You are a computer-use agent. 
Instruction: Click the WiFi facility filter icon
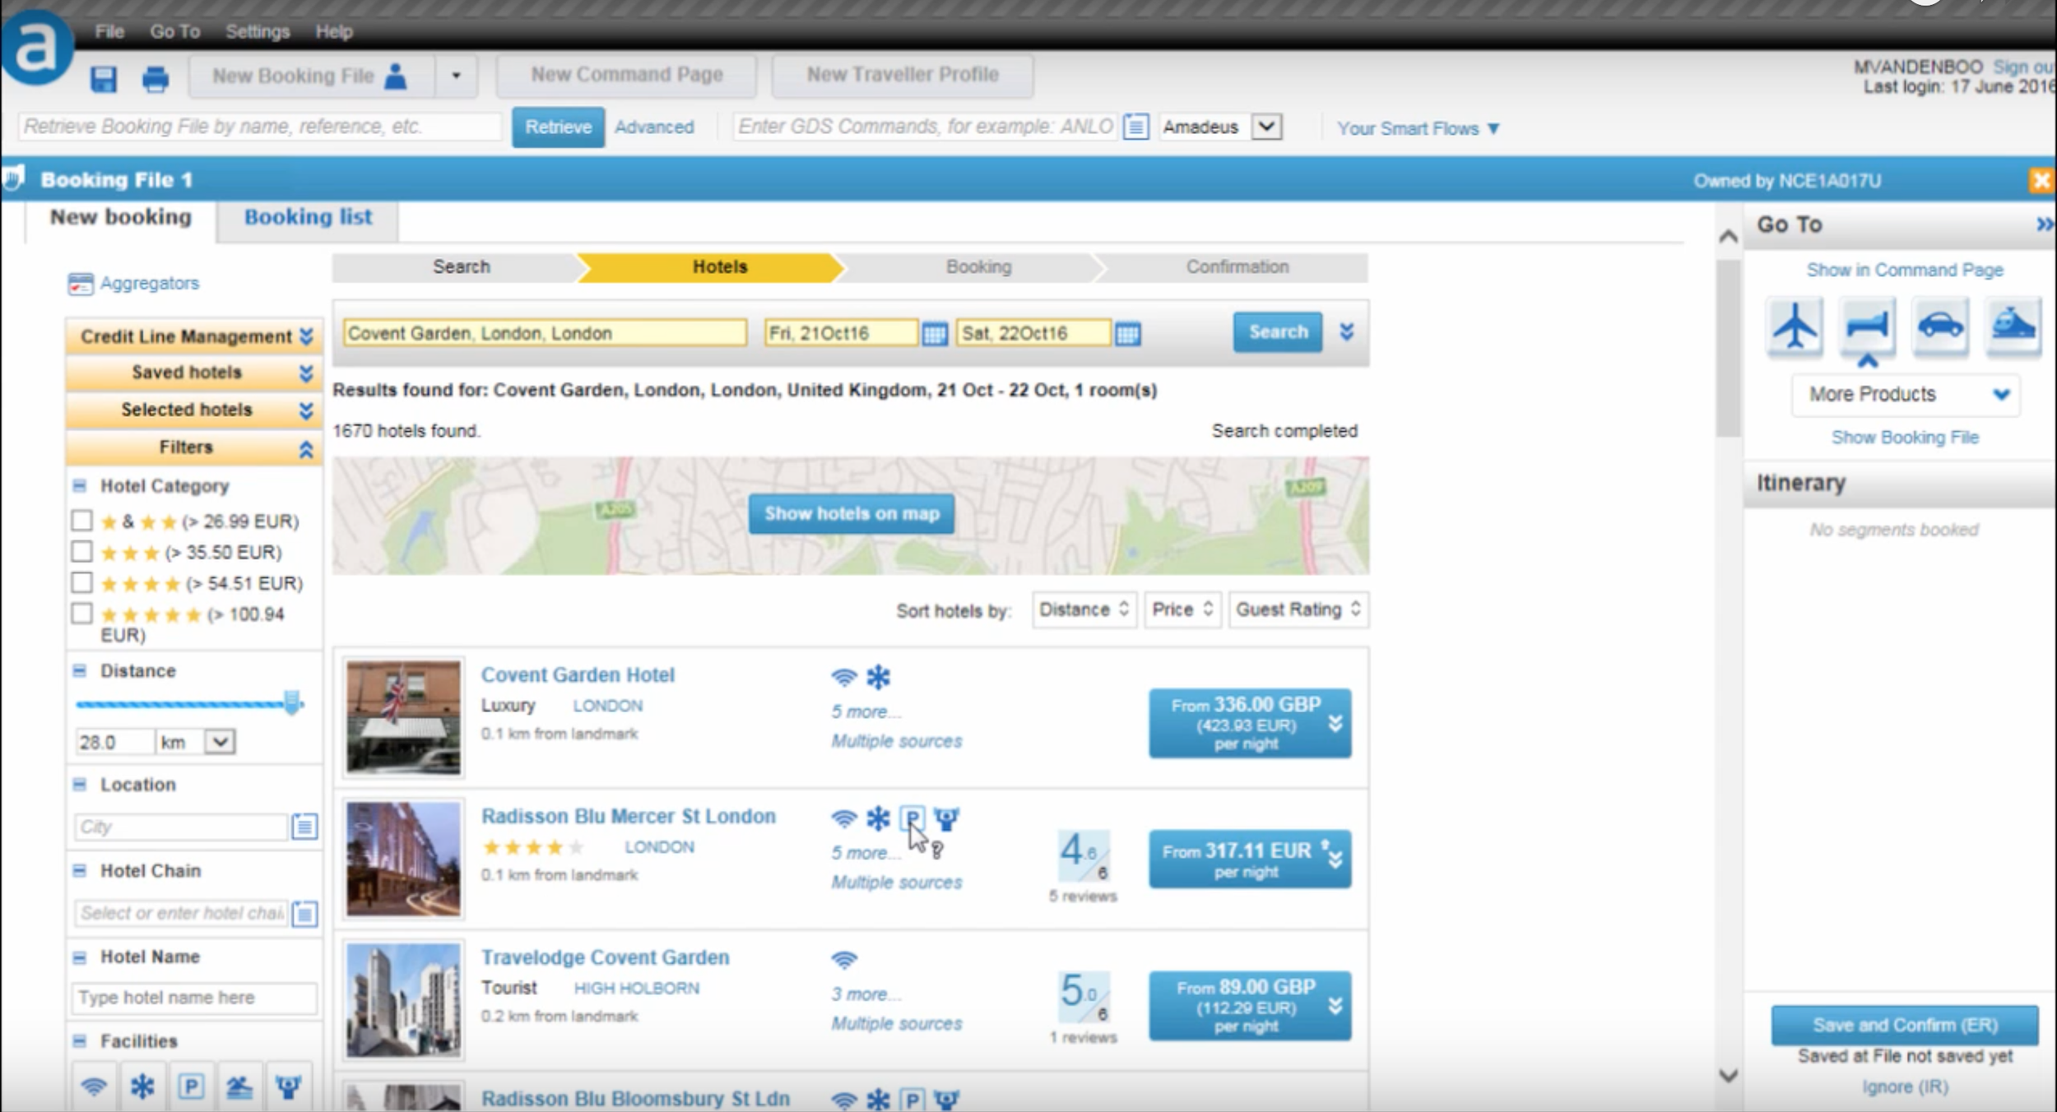click(94, 1087)
